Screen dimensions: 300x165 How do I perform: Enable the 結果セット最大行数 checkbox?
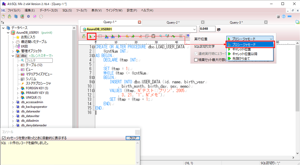(196, 60)
